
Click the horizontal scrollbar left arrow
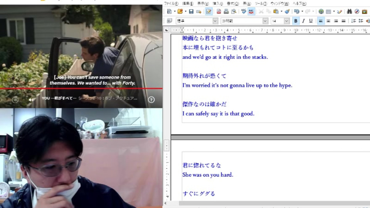point(165,203)
